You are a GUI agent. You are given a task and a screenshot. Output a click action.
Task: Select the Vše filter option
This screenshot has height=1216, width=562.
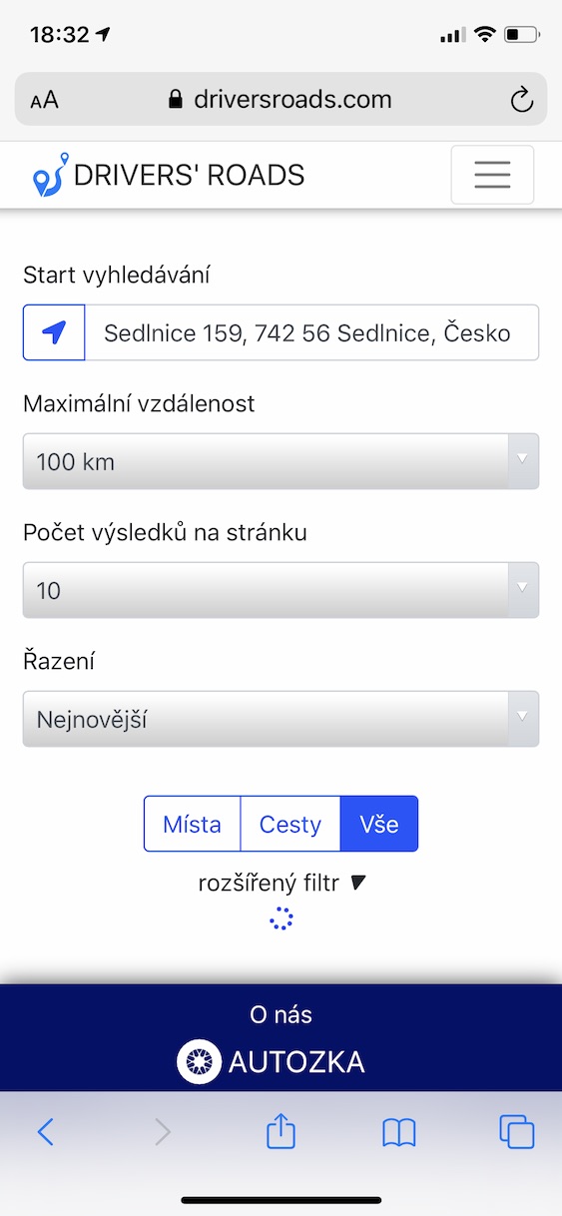tap(379, 824)
